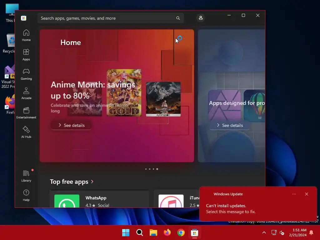Maximize the Microsoft Store window
Viewport: 320px width, 240px height.
pos(243,15)
